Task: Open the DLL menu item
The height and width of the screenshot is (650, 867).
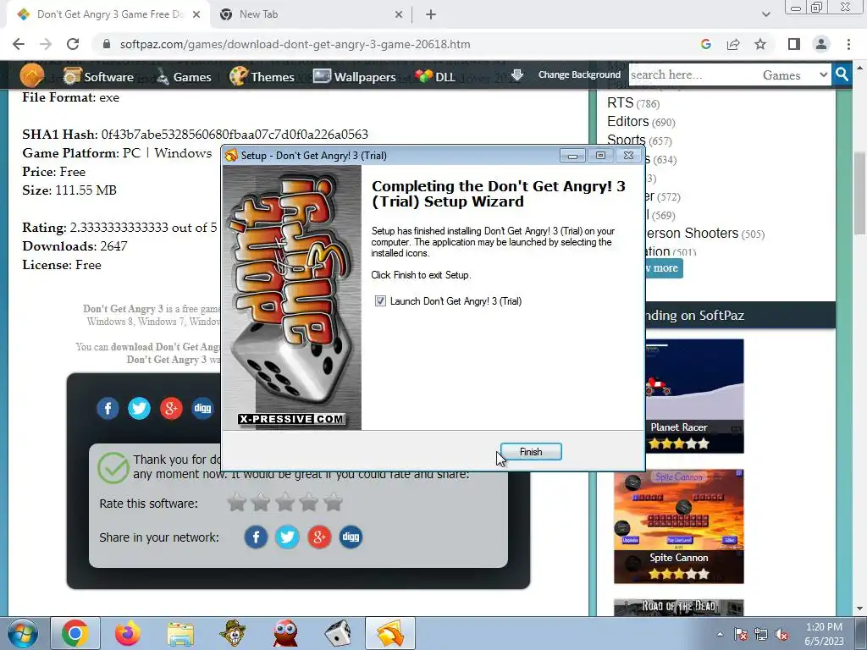Action: click(435, 76)
